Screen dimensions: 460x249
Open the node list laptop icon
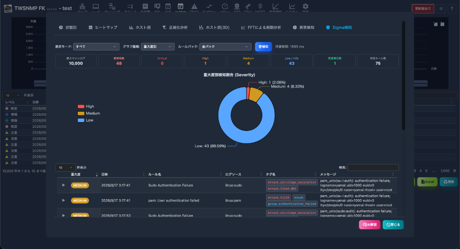[x=96, y=6]
